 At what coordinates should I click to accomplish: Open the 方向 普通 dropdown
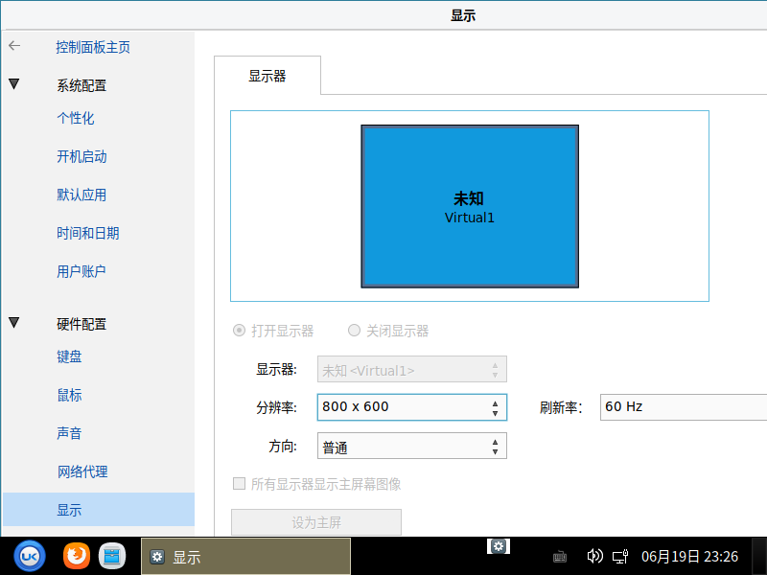(412, 446)
